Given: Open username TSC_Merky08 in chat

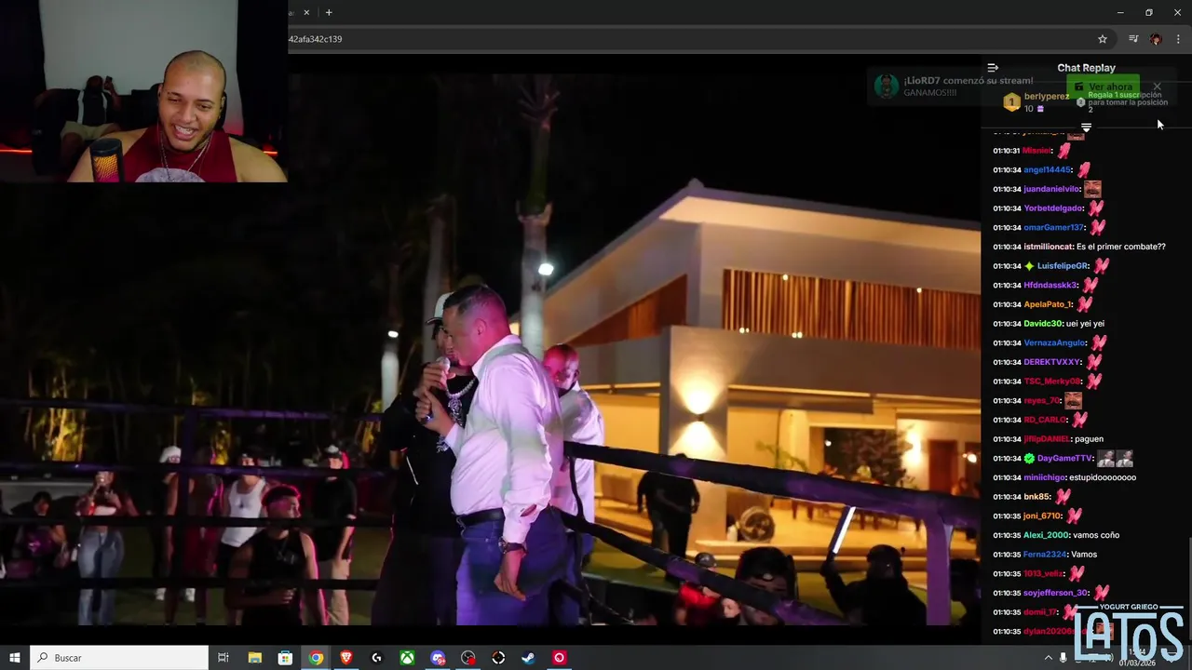Looking at the screenshot, I should [x=1052, y=382].
